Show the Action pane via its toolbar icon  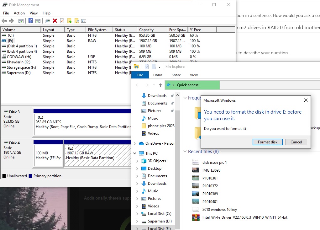point(38,21)
